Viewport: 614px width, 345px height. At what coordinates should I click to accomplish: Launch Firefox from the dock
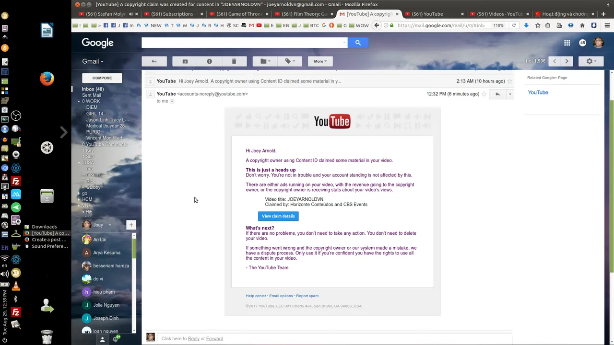tap(47, 78)
